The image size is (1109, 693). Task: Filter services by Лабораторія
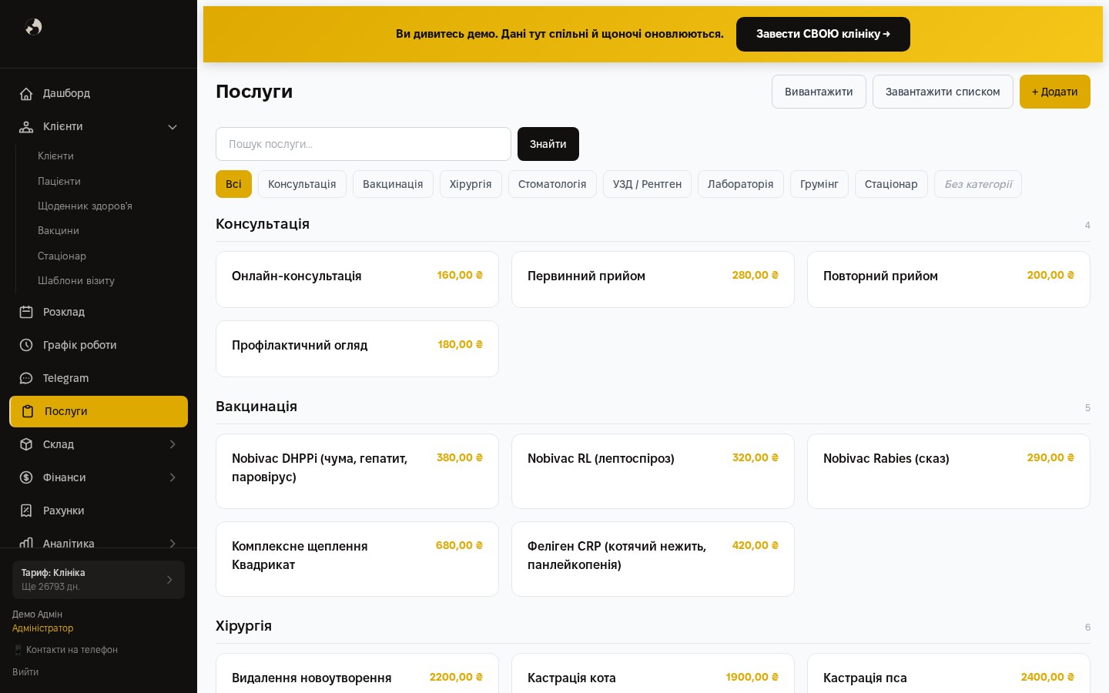(740, 184)
